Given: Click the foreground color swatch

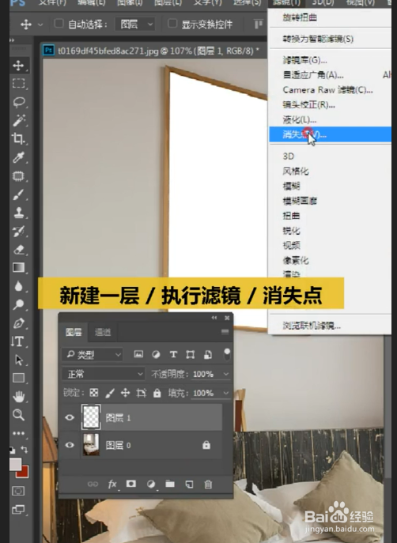Looking at the screenshot, I should click(x=15, y=464).
